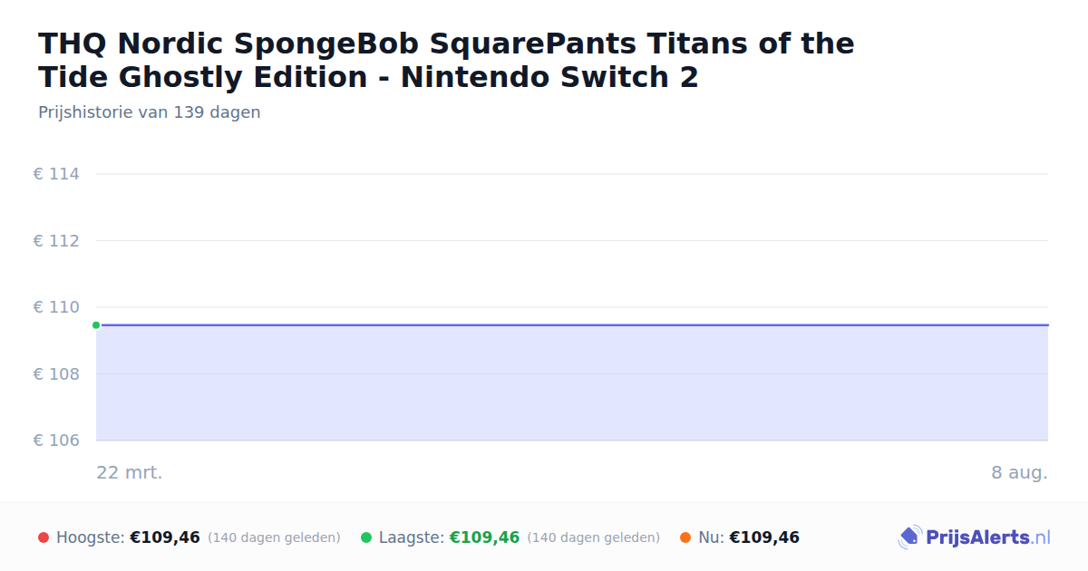Click the € 114 axis label
Screen dimensions: 1088x571
point(56,174)
